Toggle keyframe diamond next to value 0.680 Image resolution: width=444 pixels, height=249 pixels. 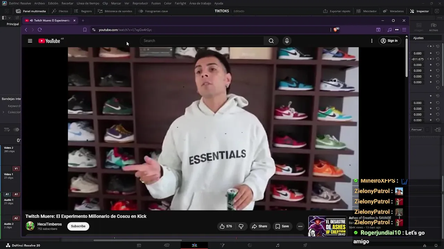pyautogui.click(x=430, y=53)
